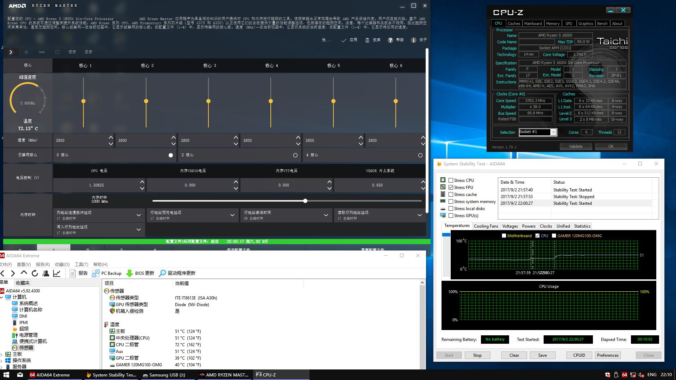Open the Windows Start menu
The image size is (676, 380).
click(x=6, y=375)
